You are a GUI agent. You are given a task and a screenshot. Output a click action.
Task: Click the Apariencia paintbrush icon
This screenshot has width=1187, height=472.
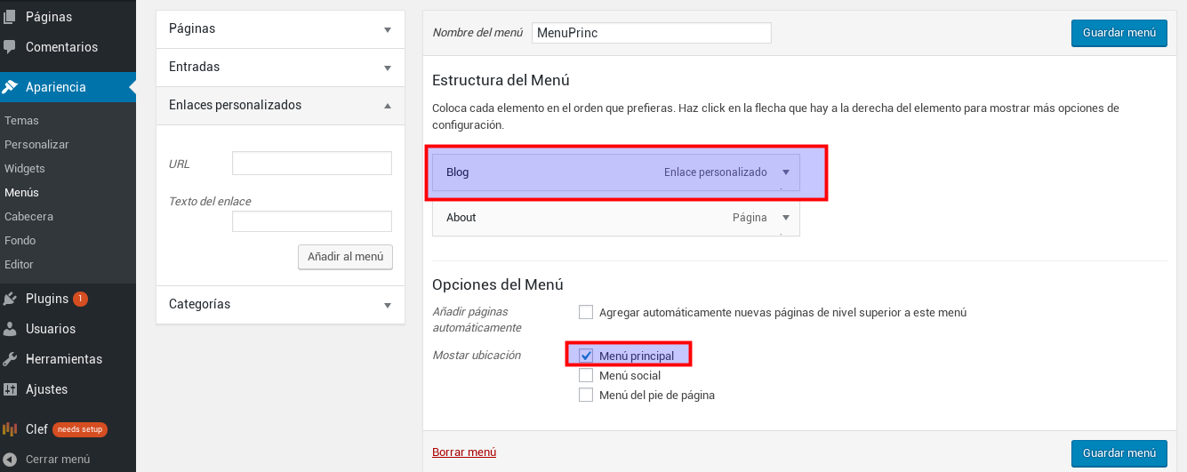pos(10,87)
